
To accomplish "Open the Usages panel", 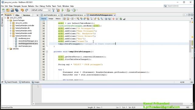I will point(36,82).
